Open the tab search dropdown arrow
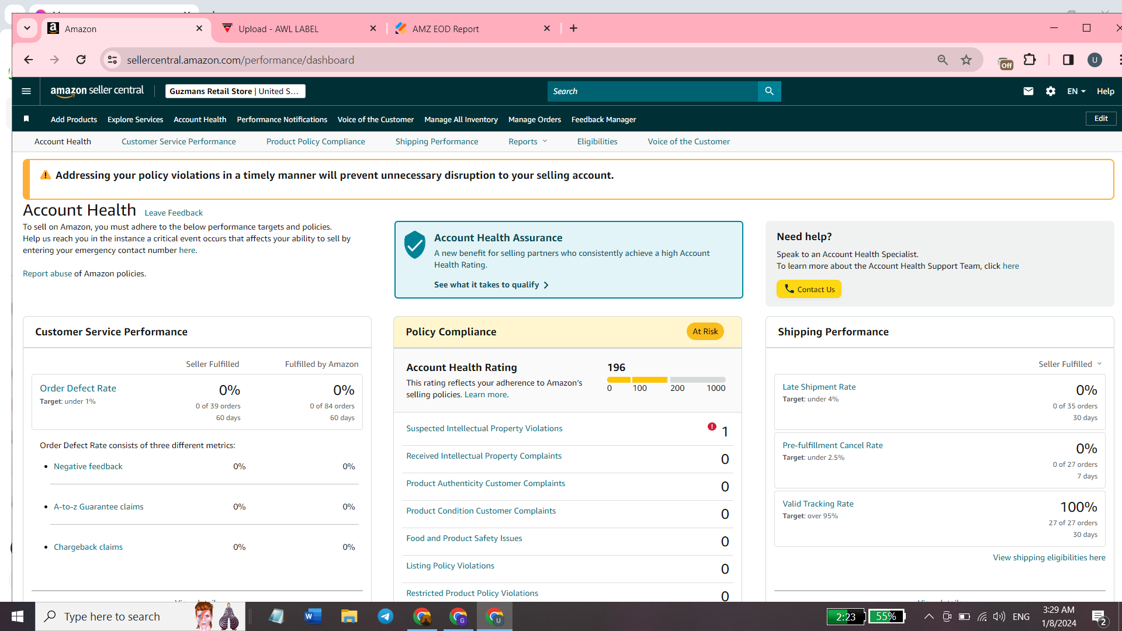This screenshot has width=1122, height=631. point(27,28)
